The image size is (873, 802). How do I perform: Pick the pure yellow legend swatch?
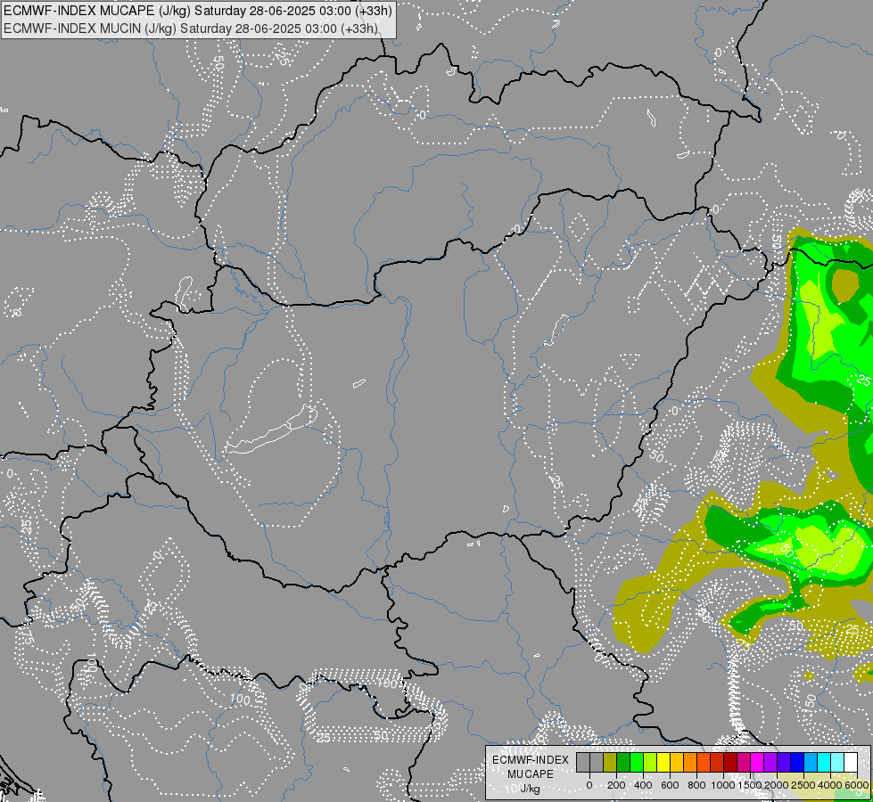click(663, 763)
